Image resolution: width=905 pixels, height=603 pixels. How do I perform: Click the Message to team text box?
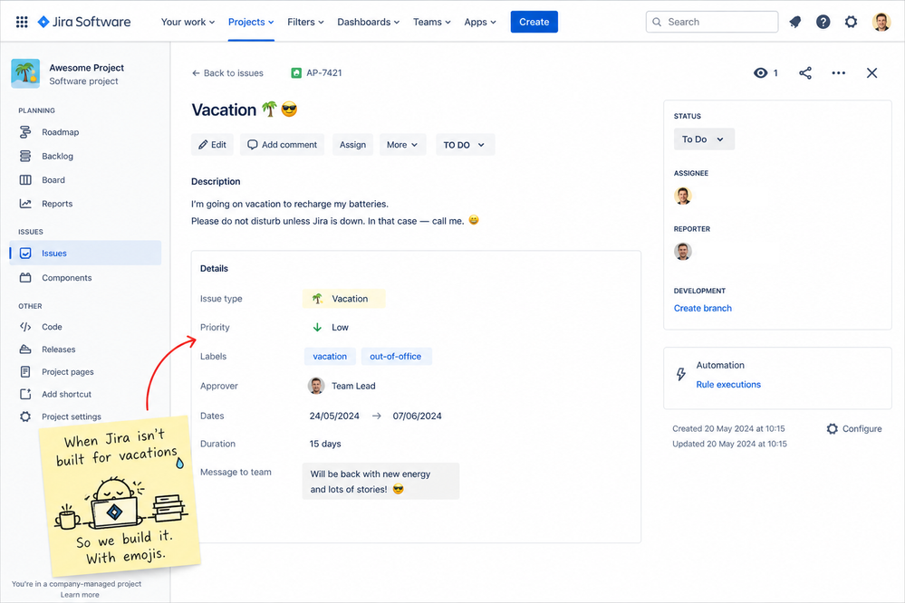(x=380, y=482)
